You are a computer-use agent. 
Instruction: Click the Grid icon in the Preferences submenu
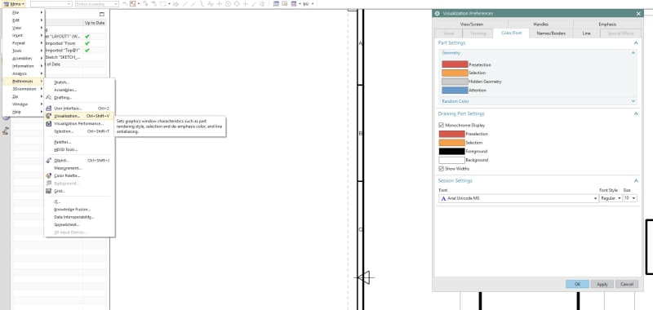(49, 191)
